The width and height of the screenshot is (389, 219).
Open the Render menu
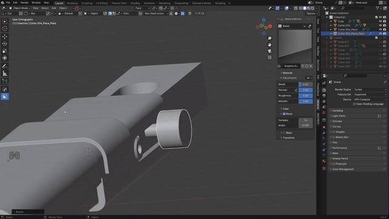(x=24, y=2)
